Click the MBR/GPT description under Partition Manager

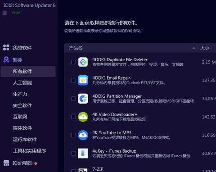click(x=144, y=101)
